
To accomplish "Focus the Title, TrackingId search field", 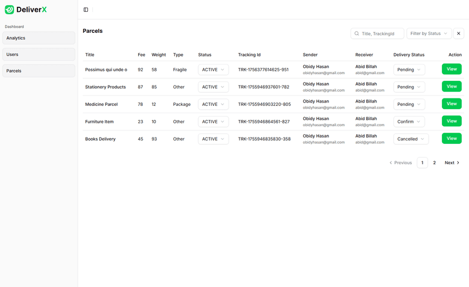I will click(x=381, y=33).
